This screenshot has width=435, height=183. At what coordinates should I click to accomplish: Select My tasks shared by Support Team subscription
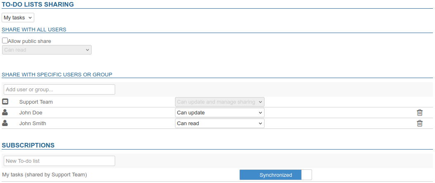tap(45, 175)
